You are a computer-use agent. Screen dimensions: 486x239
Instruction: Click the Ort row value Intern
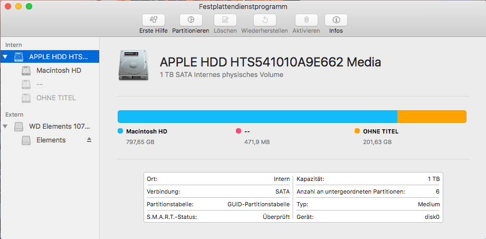point(282,179)
